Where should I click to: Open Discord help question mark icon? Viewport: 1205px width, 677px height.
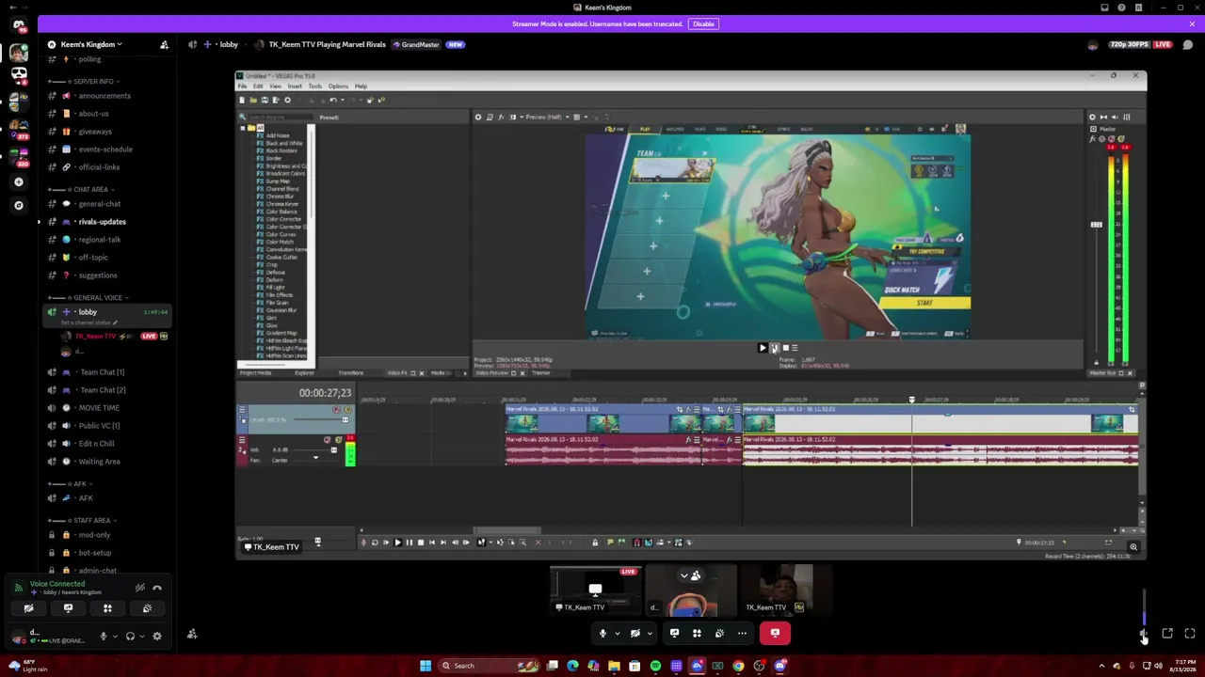[x=1121, y=8]
